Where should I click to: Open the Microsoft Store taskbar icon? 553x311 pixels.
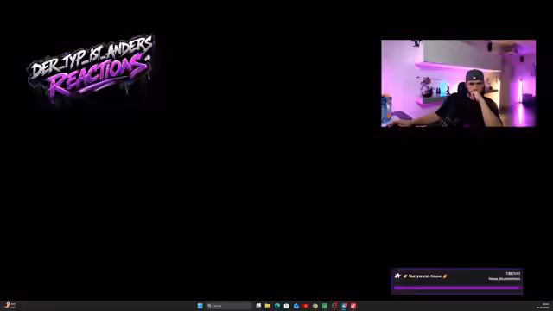tap(286, 306)
